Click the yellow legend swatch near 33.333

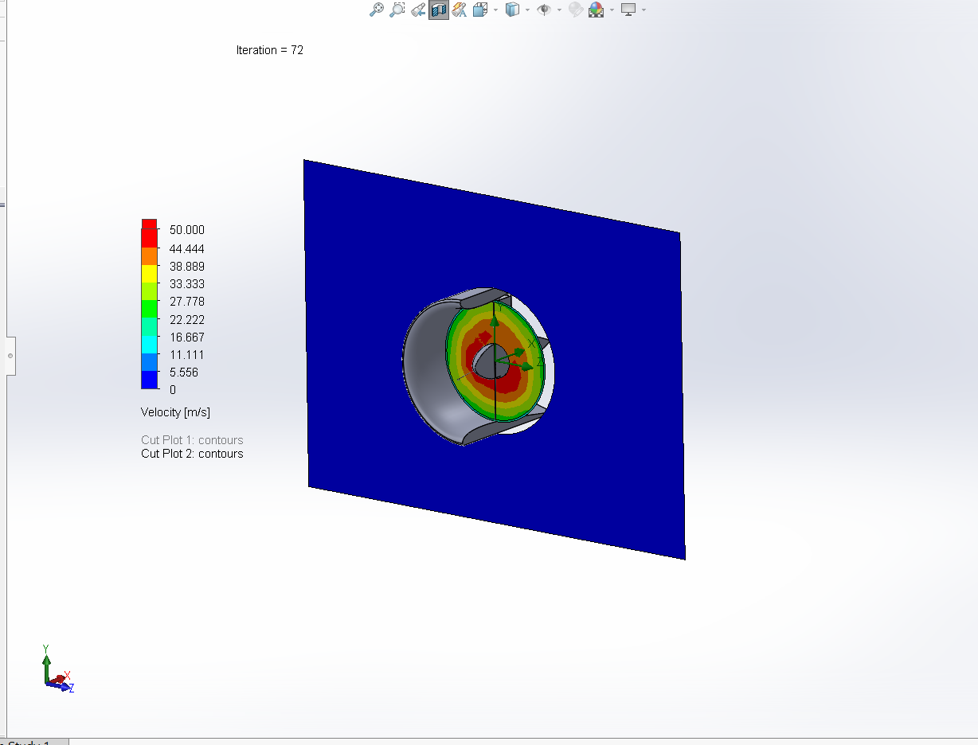tap(149, 274)
